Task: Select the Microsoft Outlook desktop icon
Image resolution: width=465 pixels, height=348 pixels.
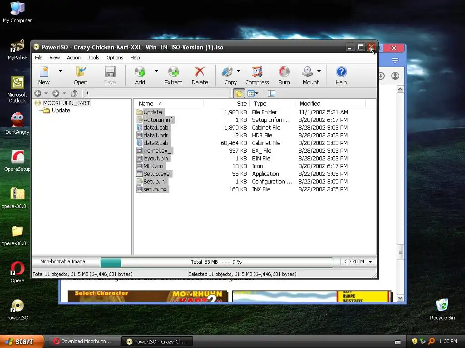Action: coord(17,89)
